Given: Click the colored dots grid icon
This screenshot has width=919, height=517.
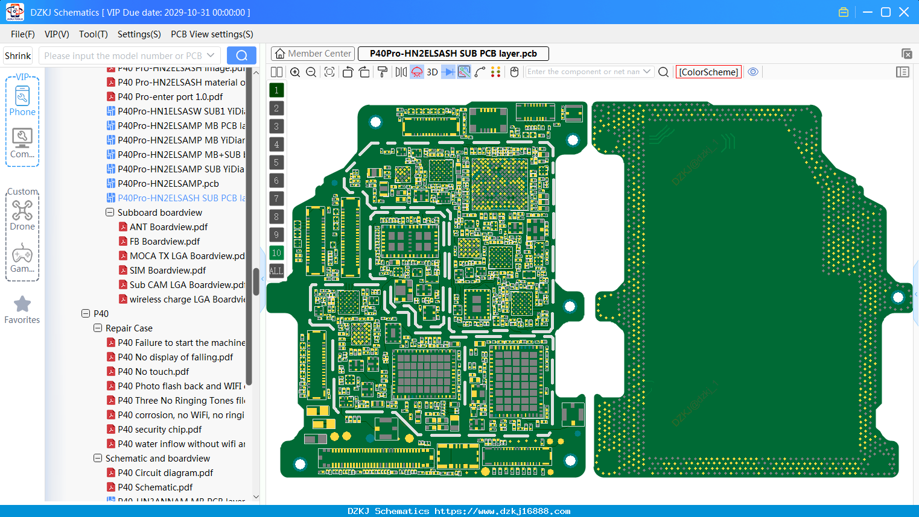Looking at the screenshot, I should tap(496, 72).
